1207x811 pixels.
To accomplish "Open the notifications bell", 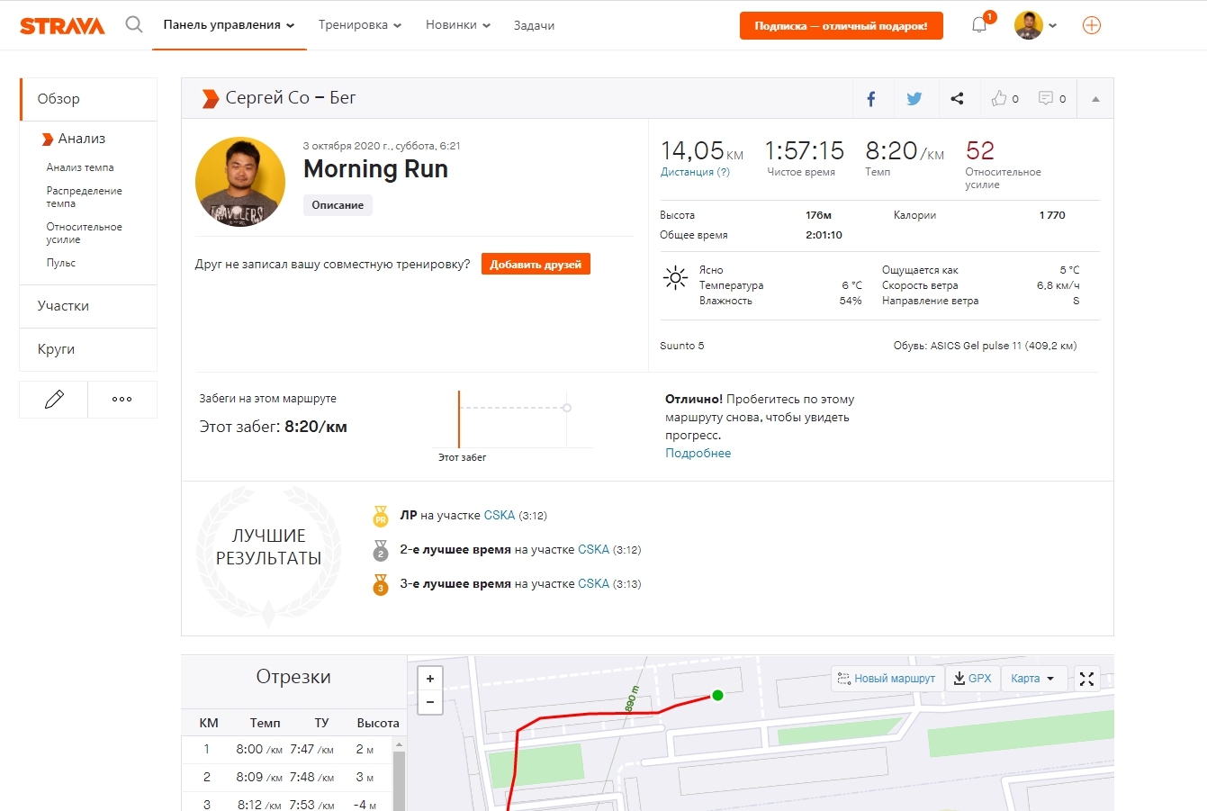I will tap(979, 25).
